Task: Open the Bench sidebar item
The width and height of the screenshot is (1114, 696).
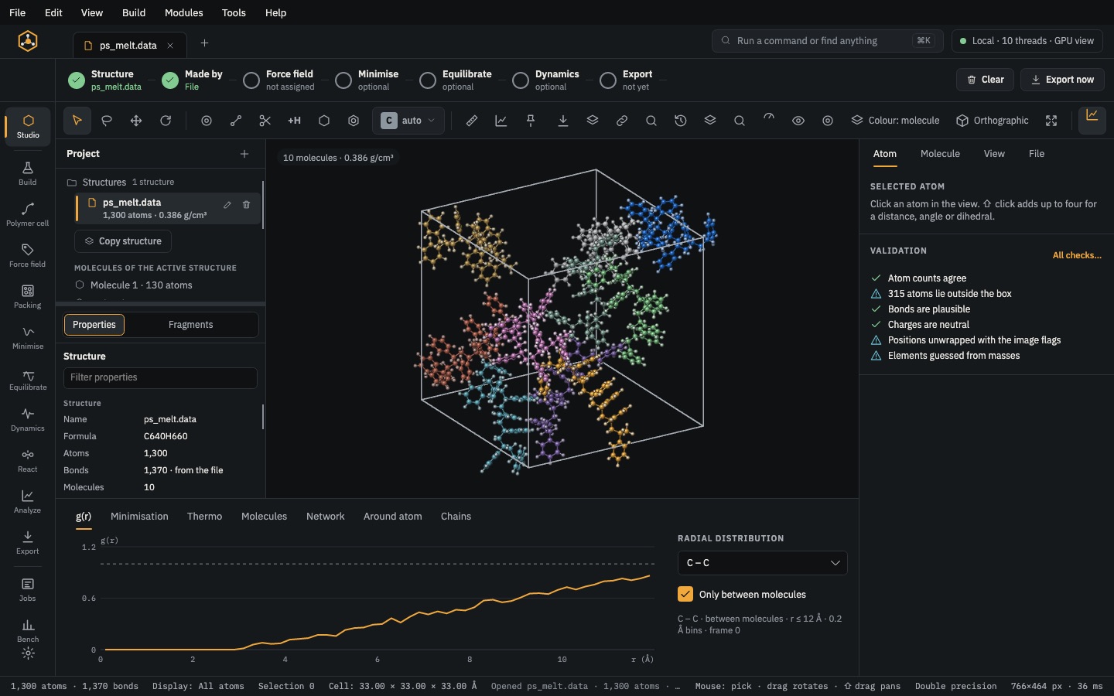Action: tap(28, 631)
